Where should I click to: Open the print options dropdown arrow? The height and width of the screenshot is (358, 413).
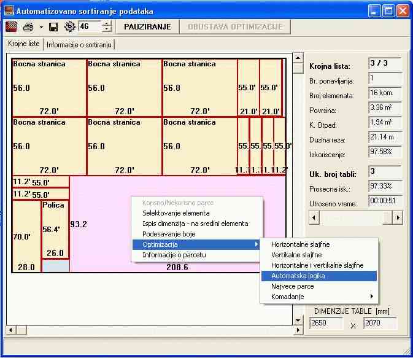pos(41,27)
